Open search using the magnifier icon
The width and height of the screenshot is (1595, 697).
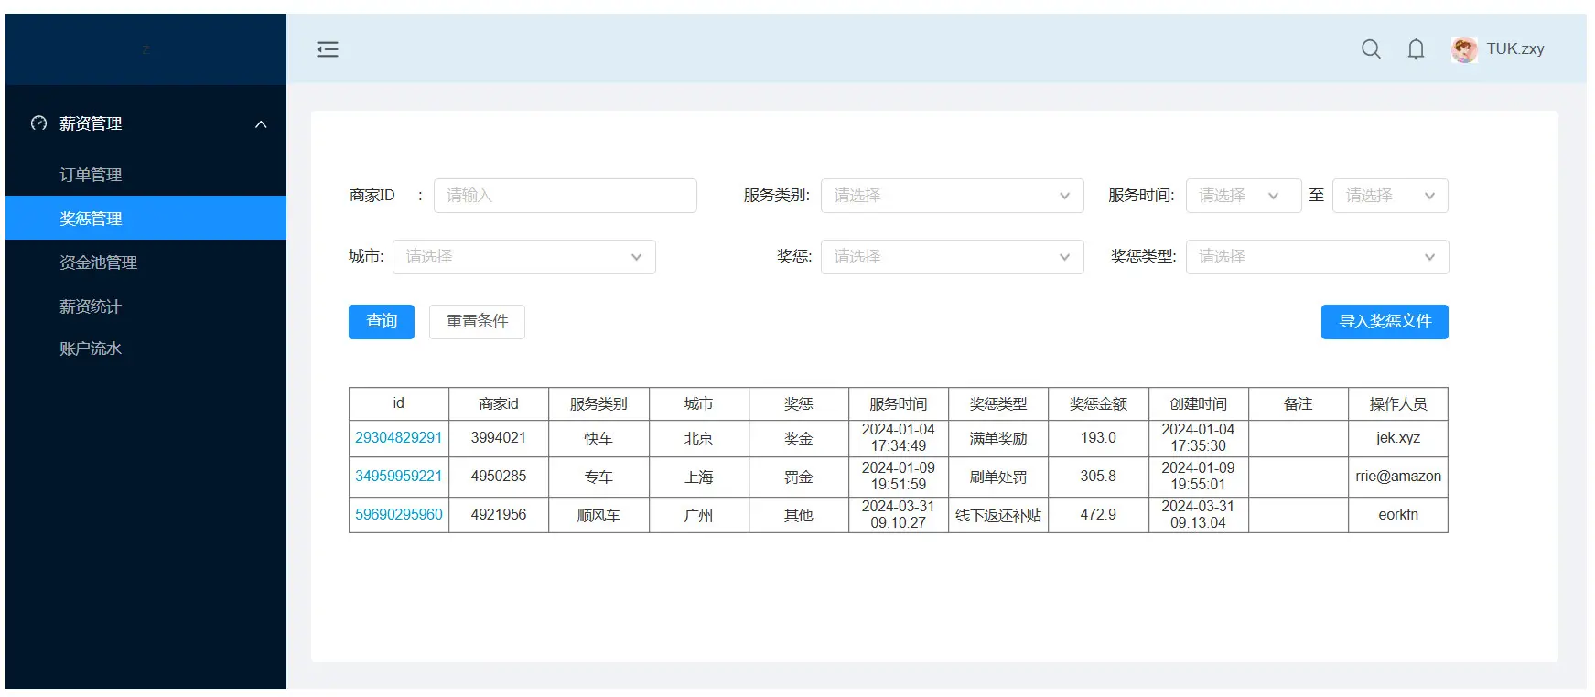coord(1370,49)
